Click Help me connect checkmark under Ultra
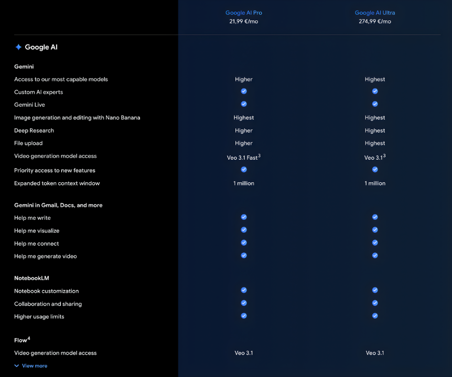This screenshot has width=452, height=377. click(375, 242)
